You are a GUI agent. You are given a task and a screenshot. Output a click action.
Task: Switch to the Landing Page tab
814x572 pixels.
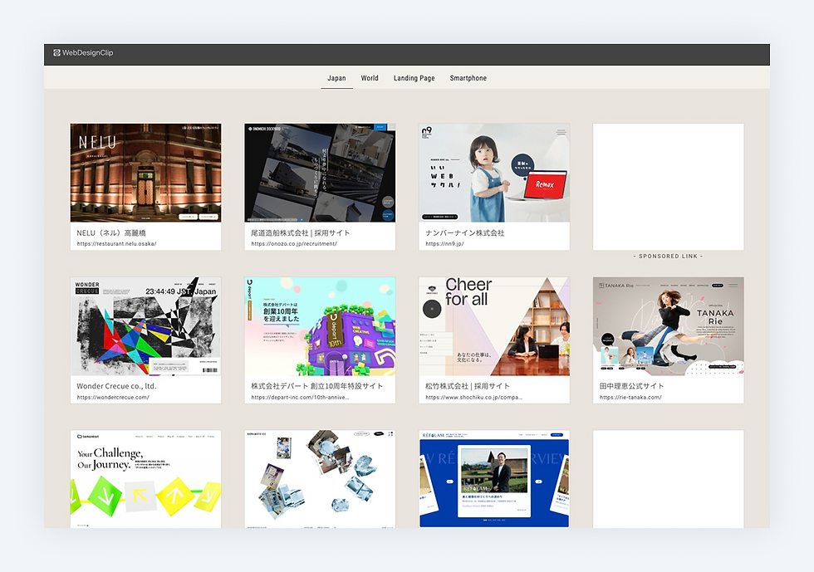[x=414, y=77]
